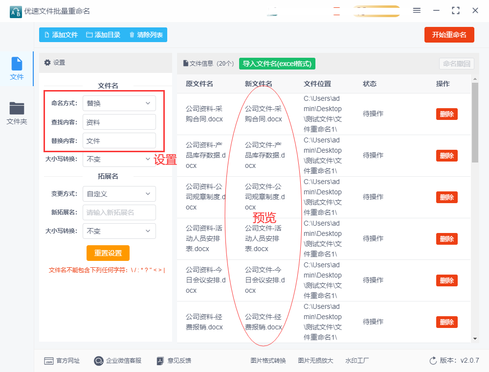The height and width of the screenshot is (372, 489).
Task: Open the hamburger menu in title bar
Action: pos(417,11)
